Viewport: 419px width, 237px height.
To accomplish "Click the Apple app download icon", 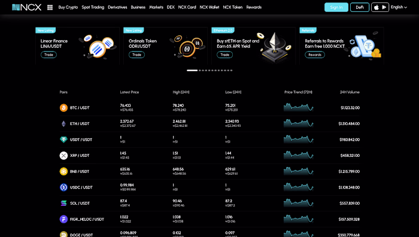I will [377, 7].
